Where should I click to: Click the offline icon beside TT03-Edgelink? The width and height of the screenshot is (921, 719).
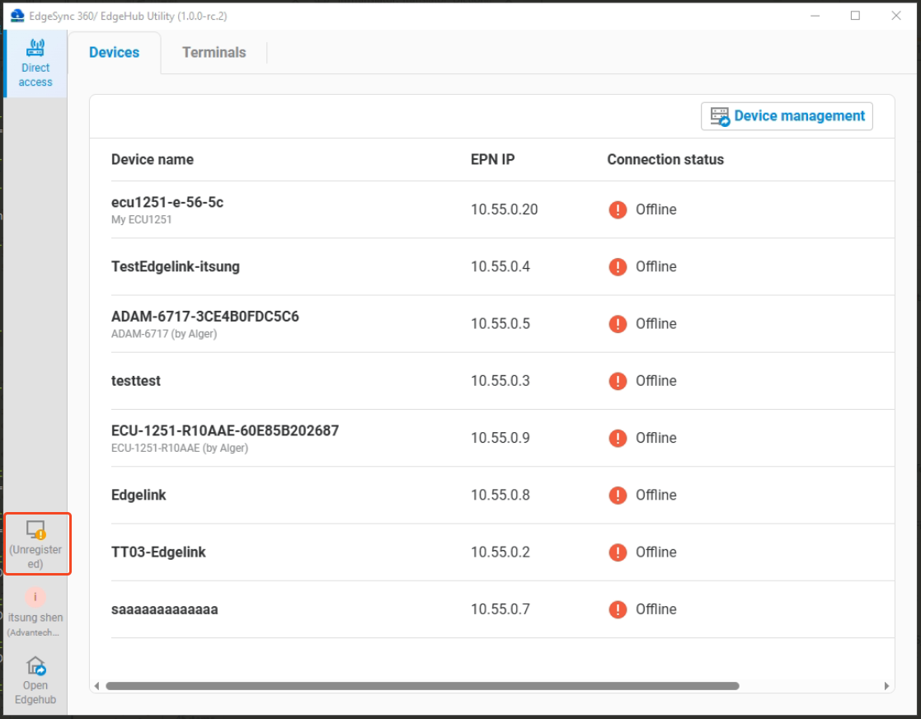point(617,552)
